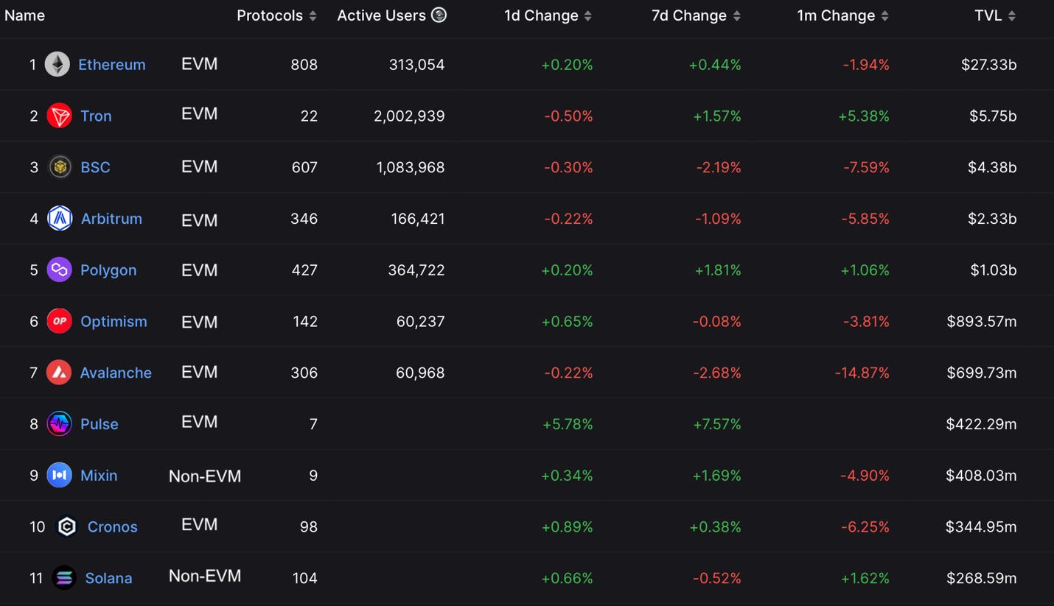1054x606 pixels.
Task: Open the BSC chain link
Action: [x=95, y=167]
